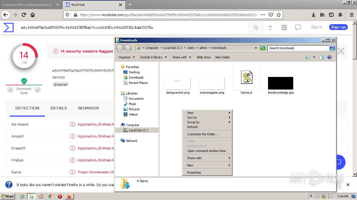The width and height of the screenshot is (357, 200).
Task: Select expressgame.png thumbnail
Action: point(212,83)
